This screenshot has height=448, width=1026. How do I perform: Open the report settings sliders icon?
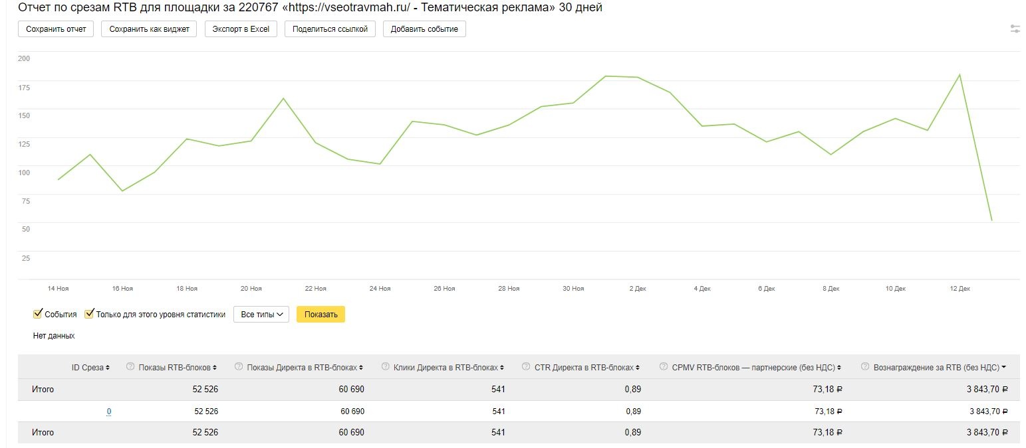tap(1015, 29)
